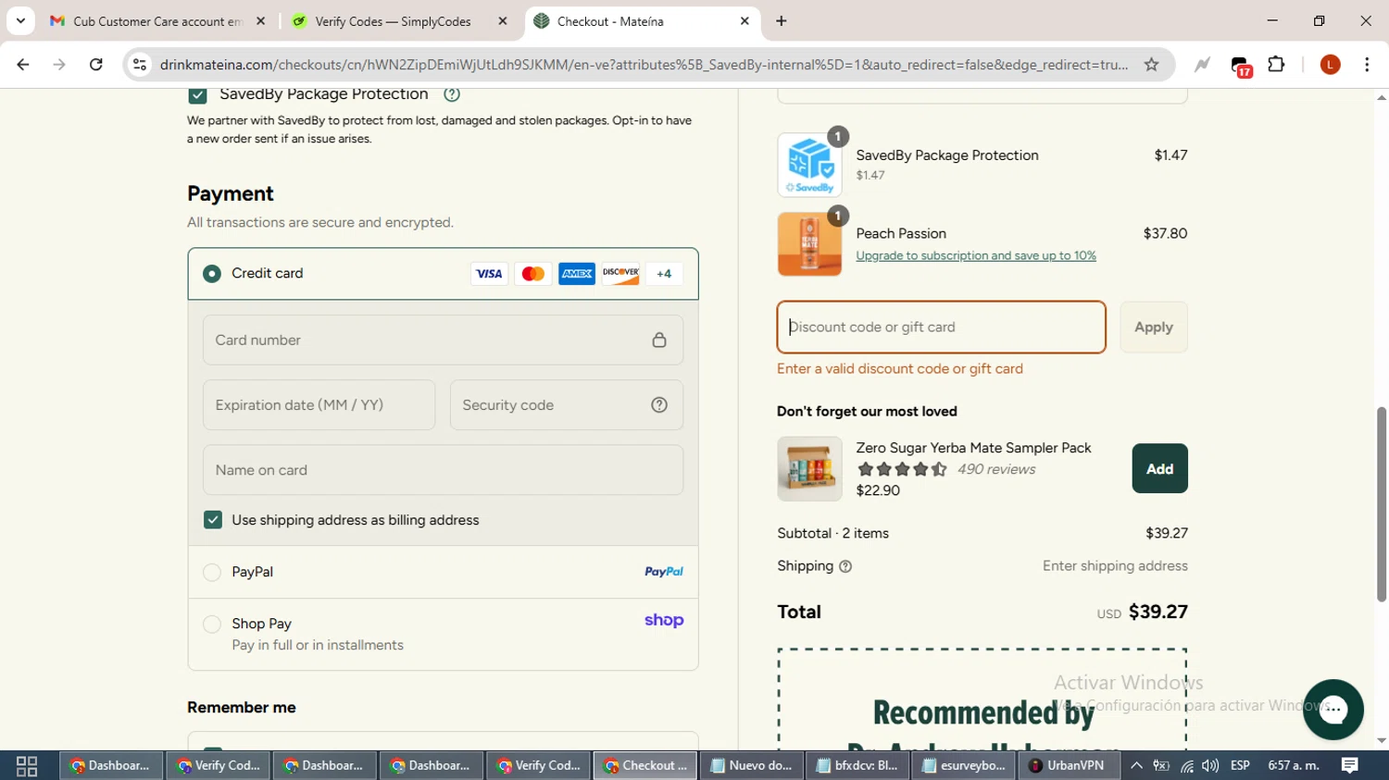1389x780 pixels.
Task: Open Chrome three-dot menu
Action: tap(1367, 65)
